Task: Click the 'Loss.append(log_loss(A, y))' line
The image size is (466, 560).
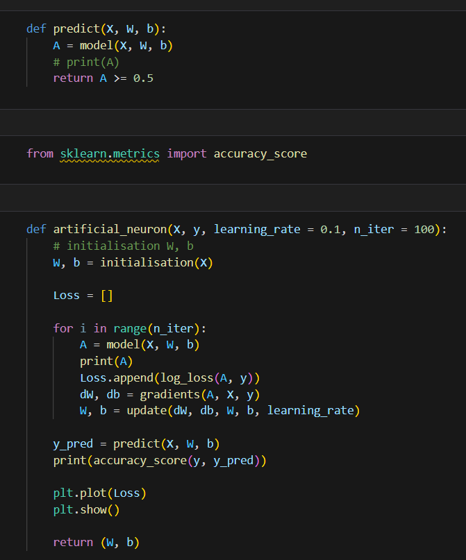Action: click(169, 378)
